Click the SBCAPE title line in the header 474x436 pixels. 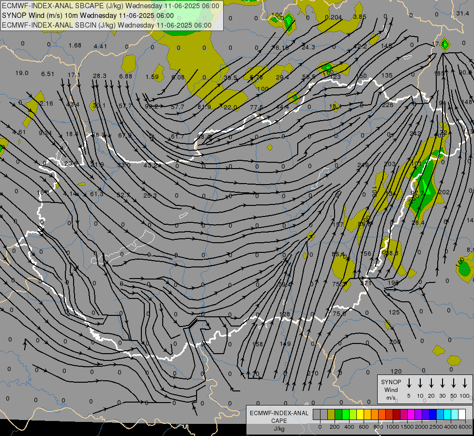(111, 6)
